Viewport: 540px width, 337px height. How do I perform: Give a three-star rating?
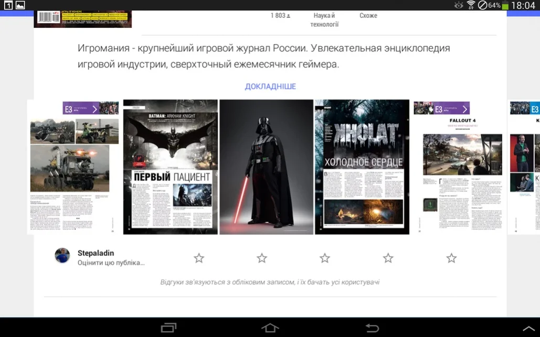tap(325, 258)
